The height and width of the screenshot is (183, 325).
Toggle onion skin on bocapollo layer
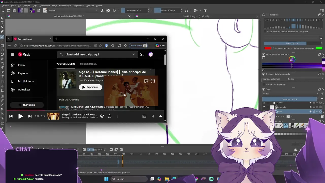click(311, 107)
